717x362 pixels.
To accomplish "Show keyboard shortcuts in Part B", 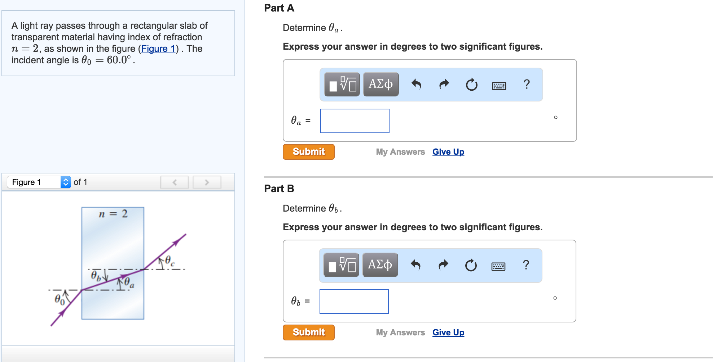I will click(498, 266).
